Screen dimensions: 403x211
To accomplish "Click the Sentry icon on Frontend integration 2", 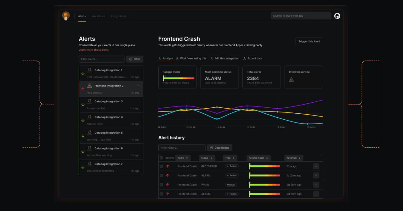I will [89, 86].
